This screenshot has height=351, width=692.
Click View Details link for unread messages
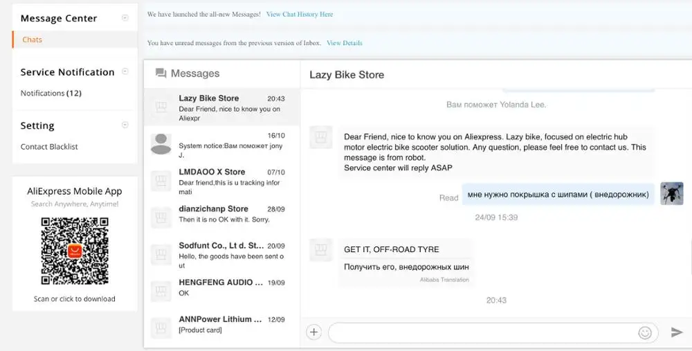click(344, 43)
